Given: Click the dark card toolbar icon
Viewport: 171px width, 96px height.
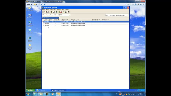Looking at the screenshot, I should [51, 12].
